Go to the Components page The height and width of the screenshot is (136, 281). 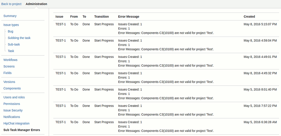coord(12,88)
